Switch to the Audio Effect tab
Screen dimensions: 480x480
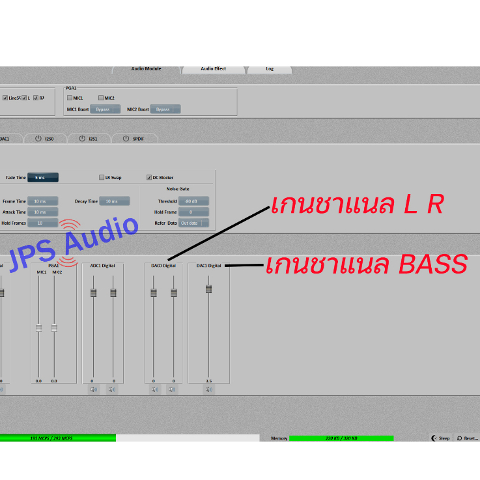[213, 69]
